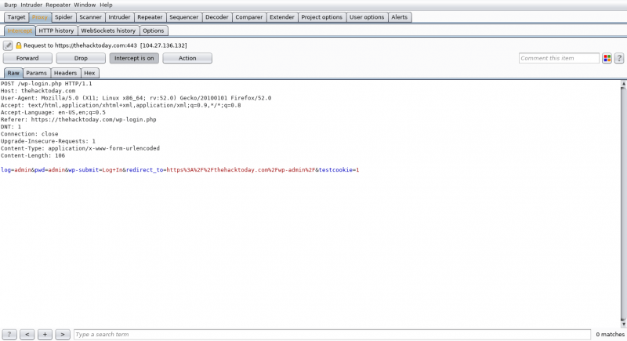Open the Scanner tab
Screen dimensions: 627x341
click(x=90, y=17)
